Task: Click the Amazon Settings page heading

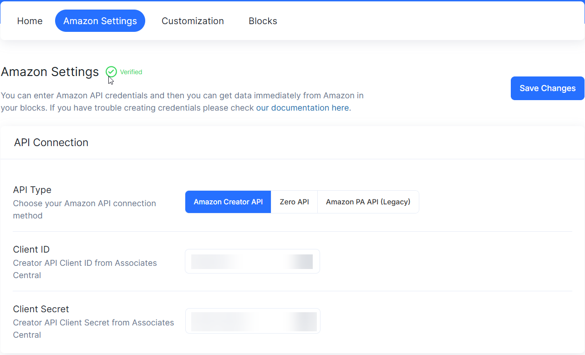Action: tap(50, 72)
